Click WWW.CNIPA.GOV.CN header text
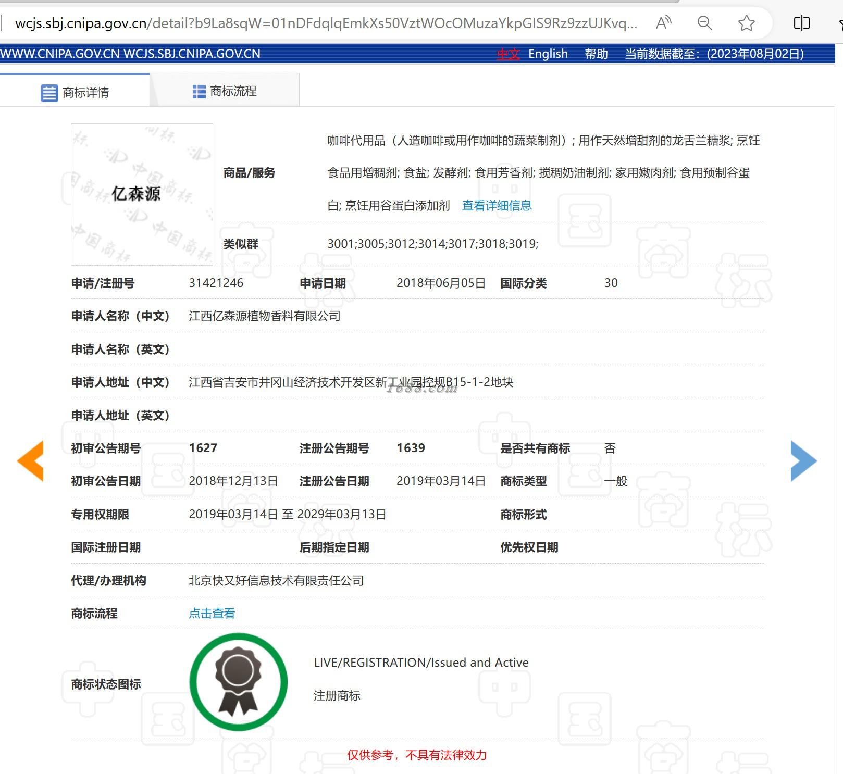Screen dimensions: 843x774 pos(60,54)
